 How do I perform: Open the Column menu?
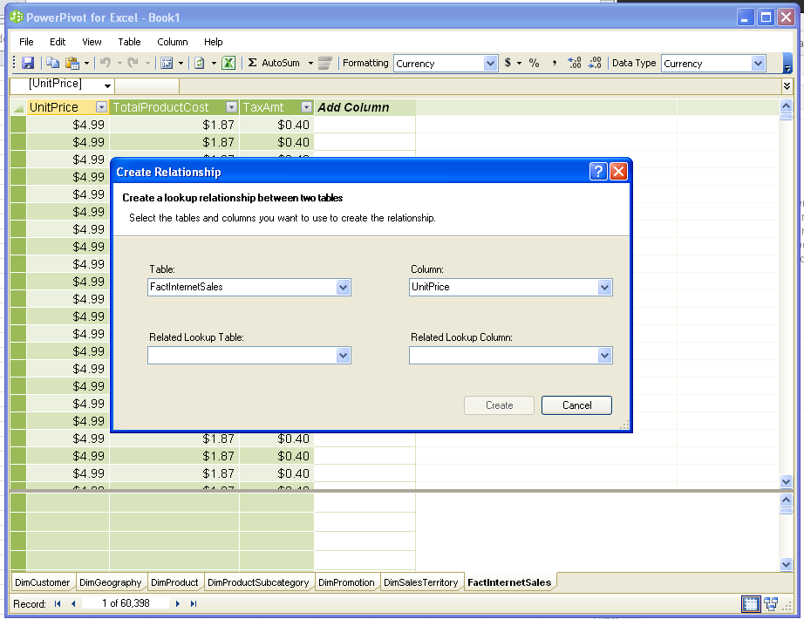pos(173,42)
